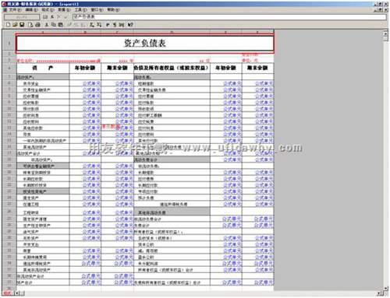Click the vertical scrollbar down arrow
Image resolution: width=390 pixels, height=298 pixels.
click(386, 288)
